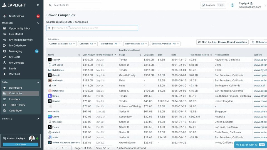Click Sort by: Last Known Round Valuation
Screen dimensions: 267x150
[x=222, y=42]
